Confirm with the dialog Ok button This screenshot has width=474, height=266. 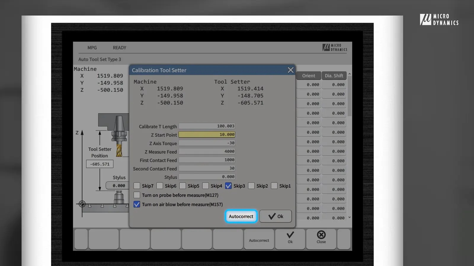tap(276, 216)
